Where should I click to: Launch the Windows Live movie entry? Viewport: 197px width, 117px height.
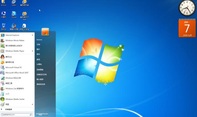[17, 88]
